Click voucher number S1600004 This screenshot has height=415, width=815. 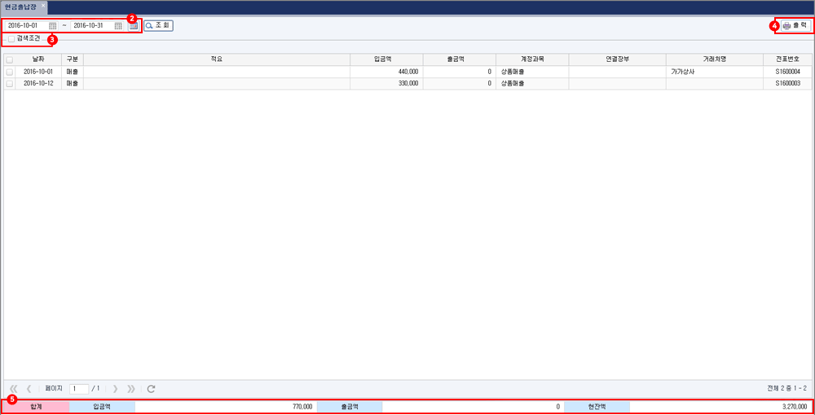tap(787, 72)
